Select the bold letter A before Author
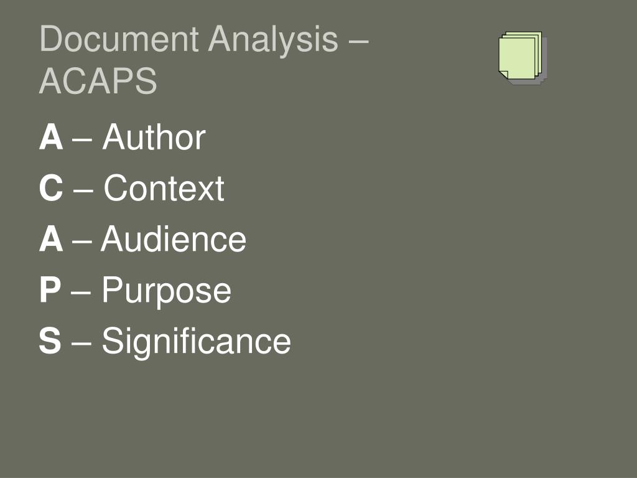Viewport: 637px width, 478px height. coord(51,137)
